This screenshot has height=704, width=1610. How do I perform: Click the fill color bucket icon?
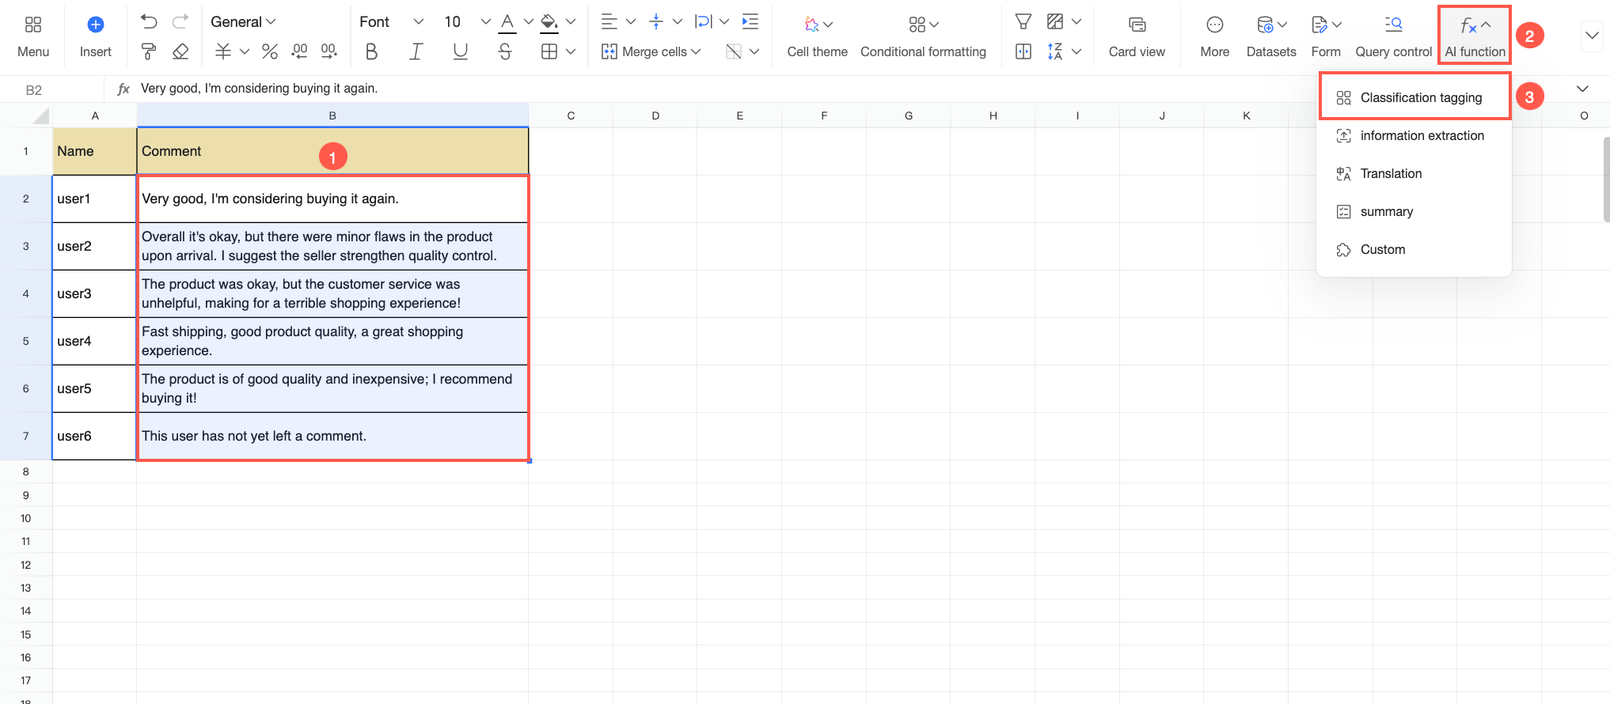tap(549, 22)
